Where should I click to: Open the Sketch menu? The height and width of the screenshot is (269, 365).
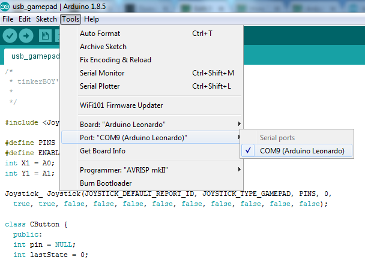[x=46, y=19]
